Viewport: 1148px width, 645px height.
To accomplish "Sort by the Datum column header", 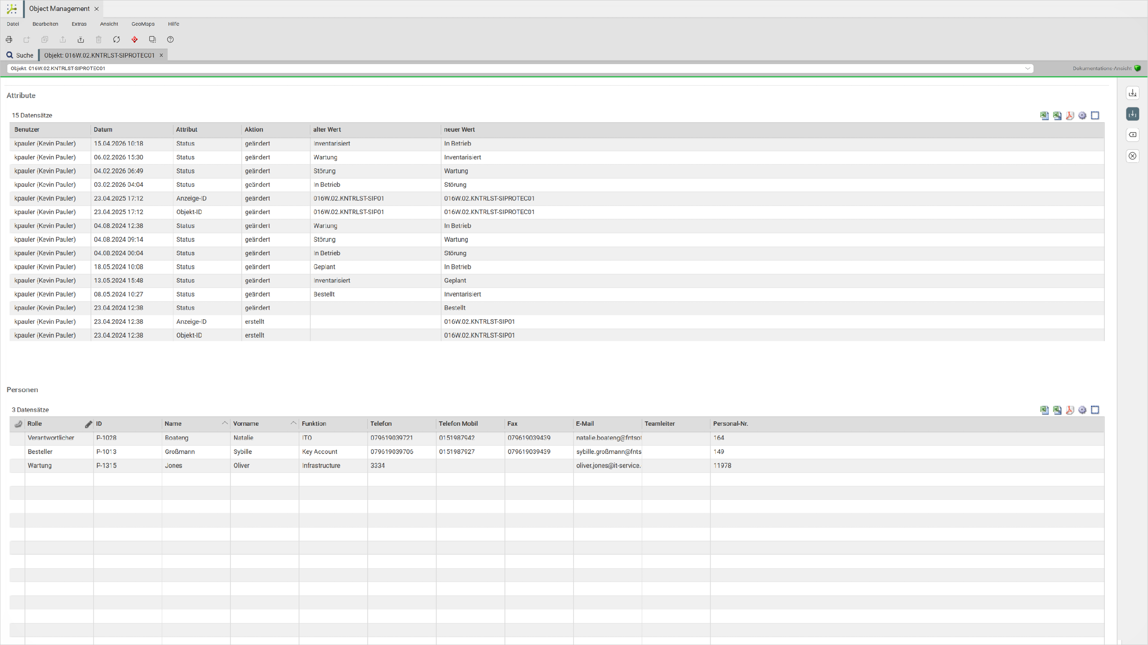I will point(132,130).
